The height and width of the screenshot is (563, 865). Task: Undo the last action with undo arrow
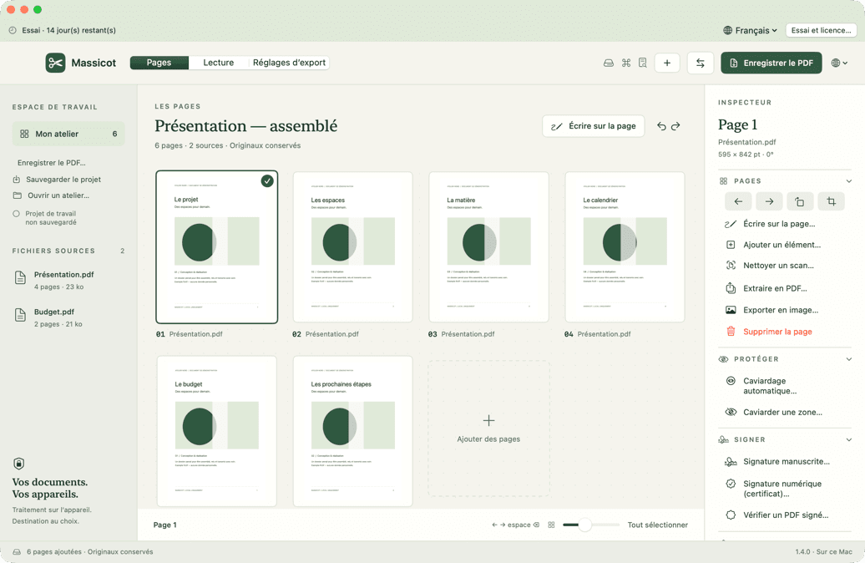(x=661, y=126)
